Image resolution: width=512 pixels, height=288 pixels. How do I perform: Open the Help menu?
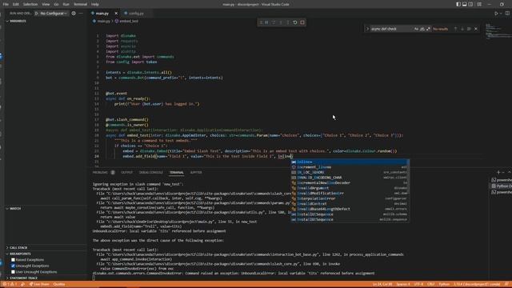pos(95,4)
